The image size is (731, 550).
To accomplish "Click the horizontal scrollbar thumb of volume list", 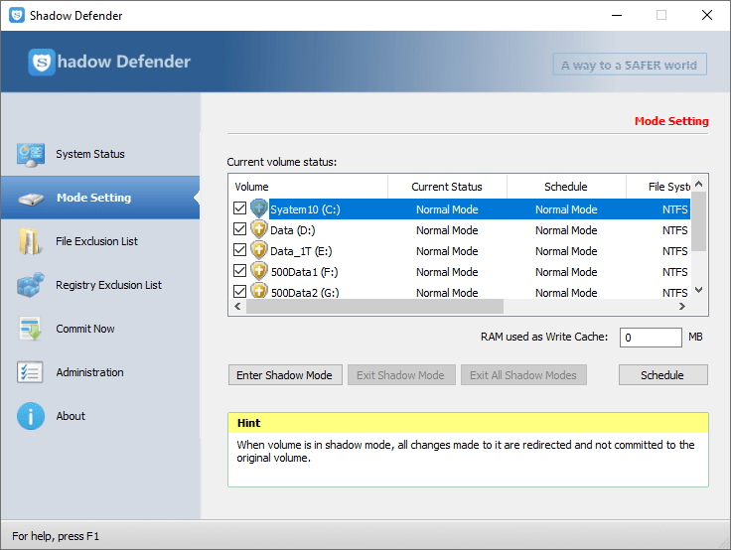I will pyautogui.click(x=374, y=306).
